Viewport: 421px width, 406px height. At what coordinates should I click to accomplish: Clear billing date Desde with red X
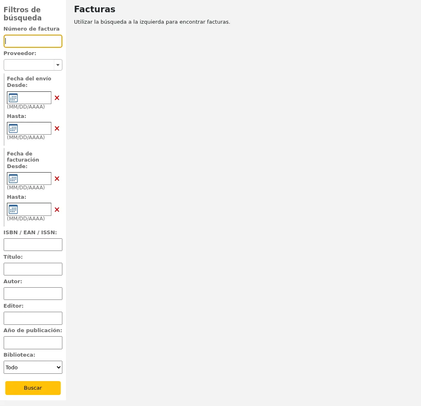coord(57,179)
